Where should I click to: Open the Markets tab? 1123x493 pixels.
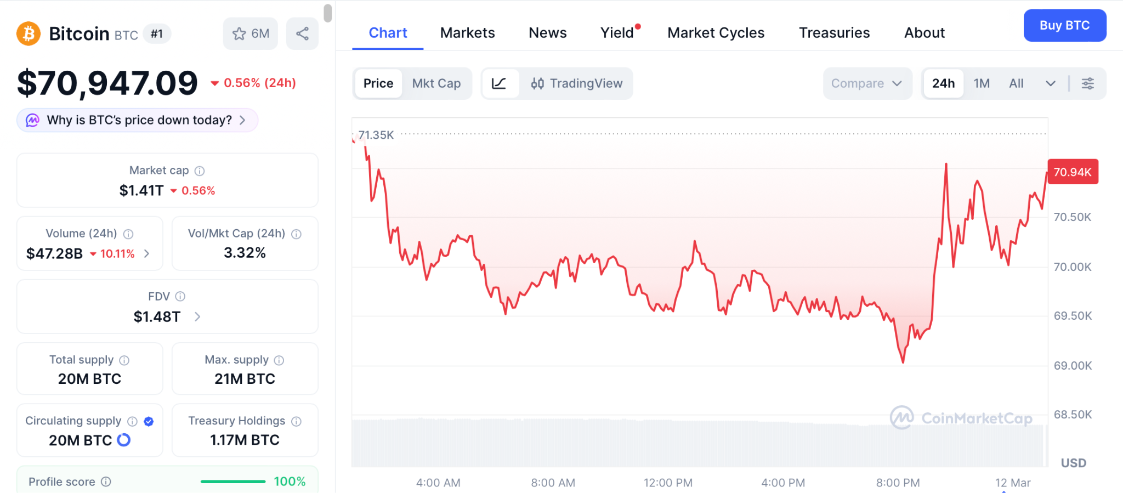[x=467, y=33]
